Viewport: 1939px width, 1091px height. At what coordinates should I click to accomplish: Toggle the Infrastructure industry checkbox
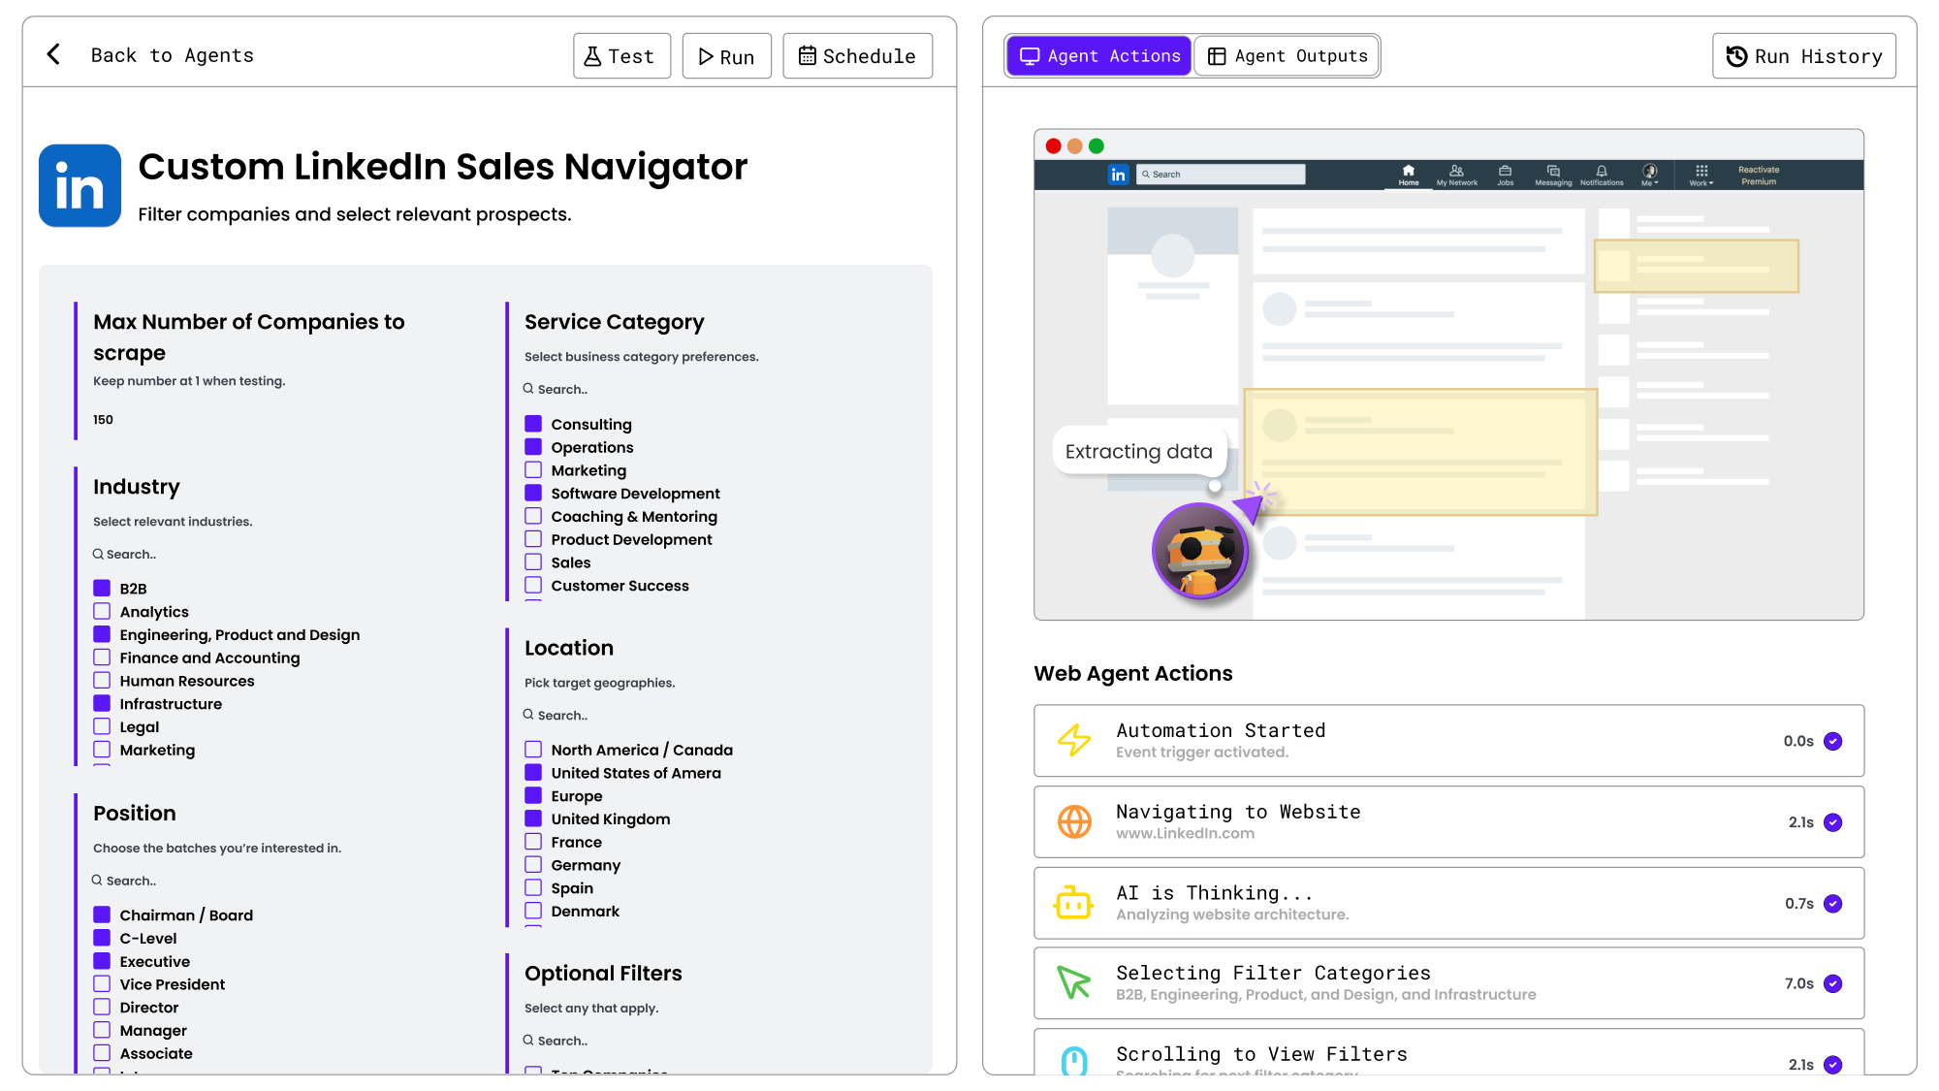[x=103, y=703]
